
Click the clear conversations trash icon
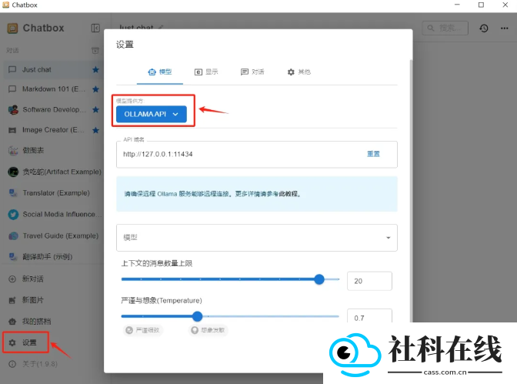click(x=95, y=51)
